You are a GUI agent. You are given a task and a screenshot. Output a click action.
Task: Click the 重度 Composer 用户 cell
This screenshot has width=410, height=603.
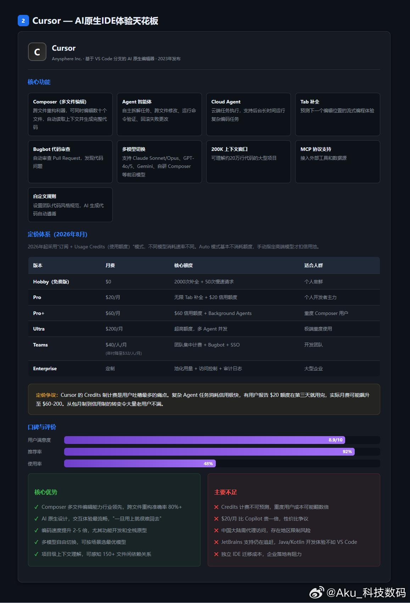point(326,313)
